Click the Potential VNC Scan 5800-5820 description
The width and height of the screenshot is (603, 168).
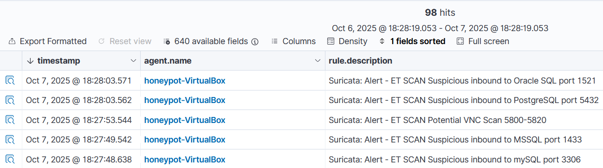click(437, 120)
